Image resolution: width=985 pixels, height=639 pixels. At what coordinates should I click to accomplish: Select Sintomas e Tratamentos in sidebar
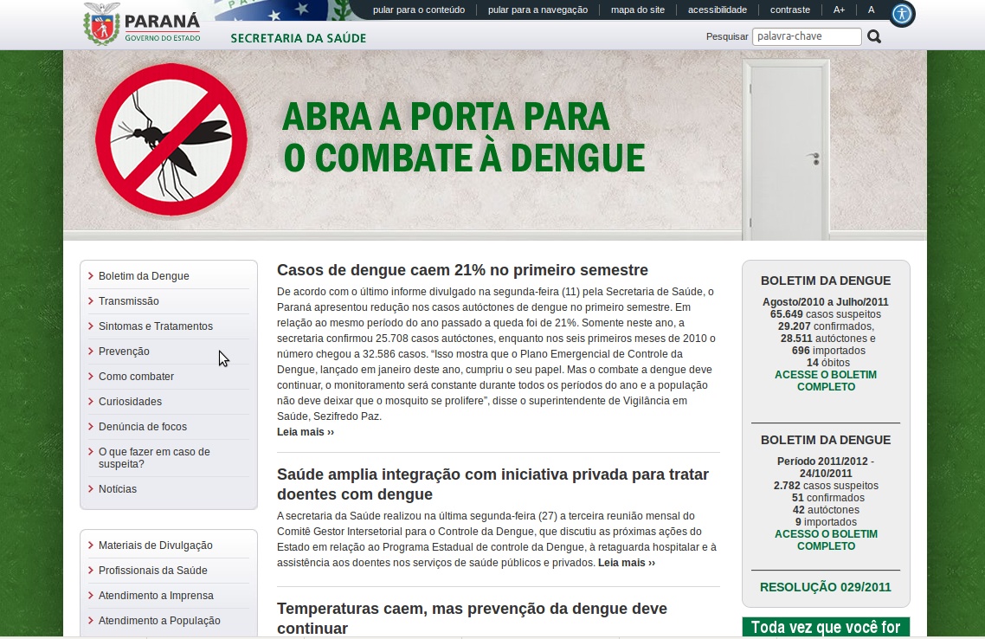tap(155, 326)
